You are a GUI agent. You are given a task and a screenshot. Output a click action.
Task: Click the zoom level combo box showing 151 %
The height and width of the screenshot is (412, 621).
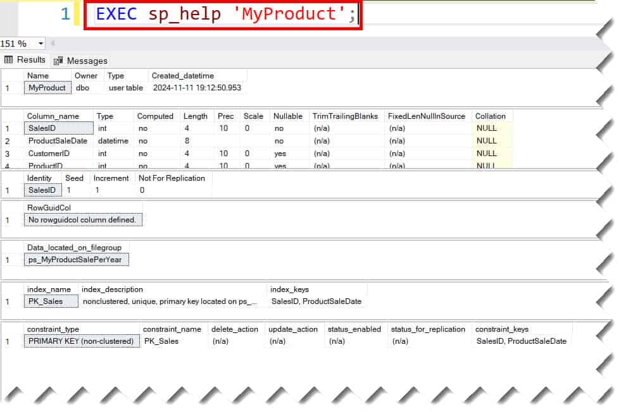click(x=19, y=44)
